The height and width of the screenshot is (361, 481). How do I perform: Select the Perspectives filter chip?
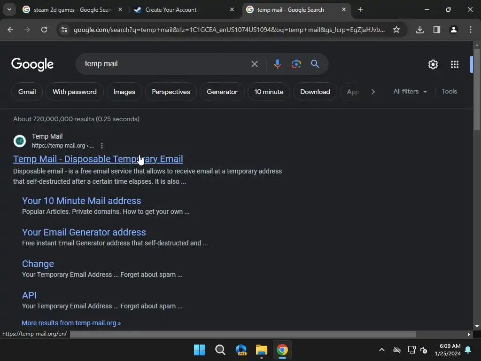[x=171, y=92]
